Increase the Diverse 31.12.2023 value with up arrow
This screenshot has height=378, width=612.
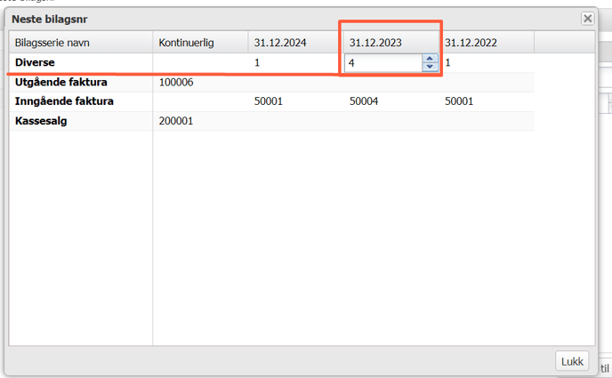click(430, 59)
